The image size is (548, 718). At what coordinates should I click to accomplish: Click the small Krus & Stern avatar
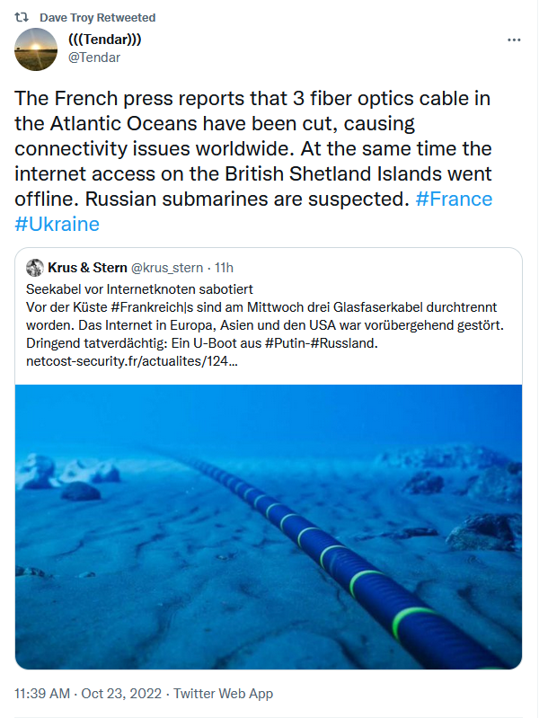click(35, 268)
